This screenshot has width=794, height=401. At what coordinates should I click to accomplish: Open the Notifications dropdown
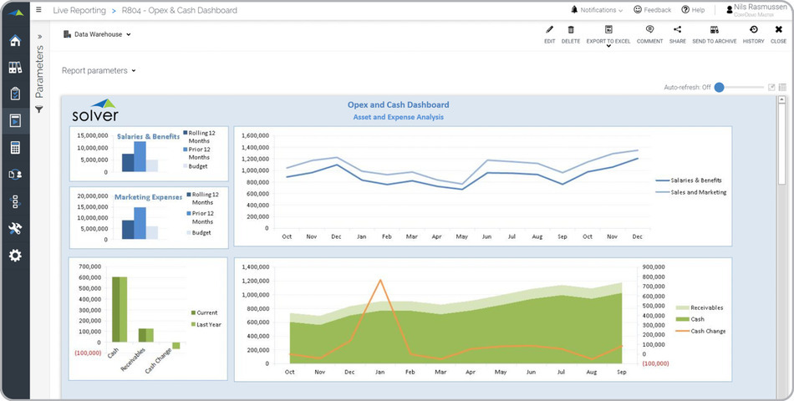(597, 10)
